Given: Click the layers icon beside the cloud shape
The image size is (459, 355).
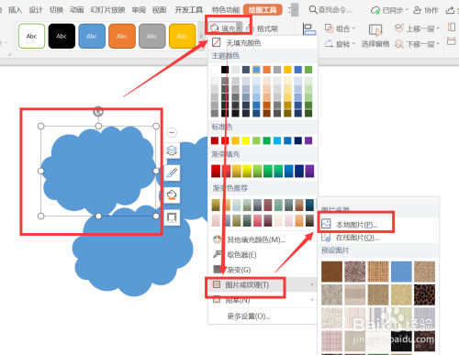Looking at the screenshot, I should point(172,150).
